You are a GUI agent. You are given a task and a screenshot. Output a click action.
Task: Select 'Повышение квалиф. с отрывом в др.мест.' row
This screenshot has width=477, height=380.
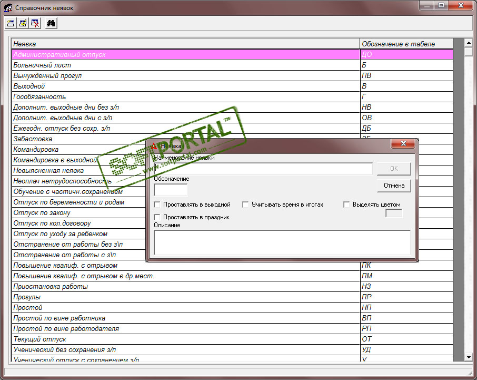[x=232, y=276]
